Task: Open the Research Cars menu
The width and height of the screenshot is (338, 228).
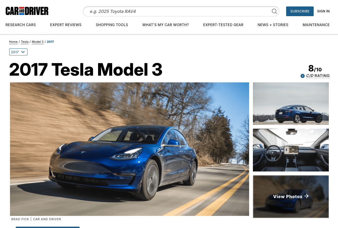Action: pos(21,25)
